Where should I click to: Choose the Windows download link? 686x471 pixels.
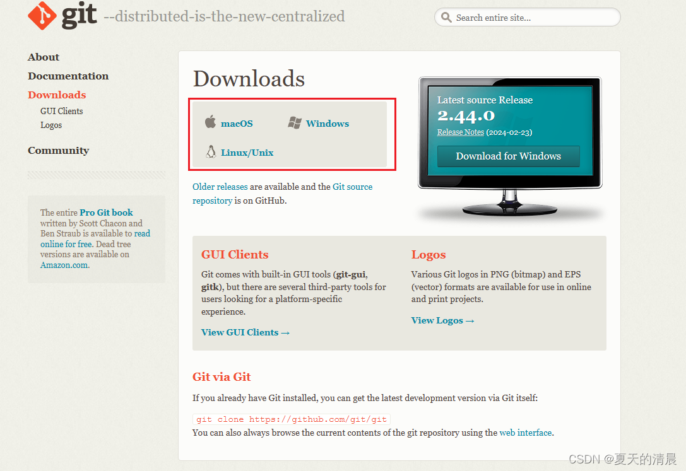click(x=328, y=124)
